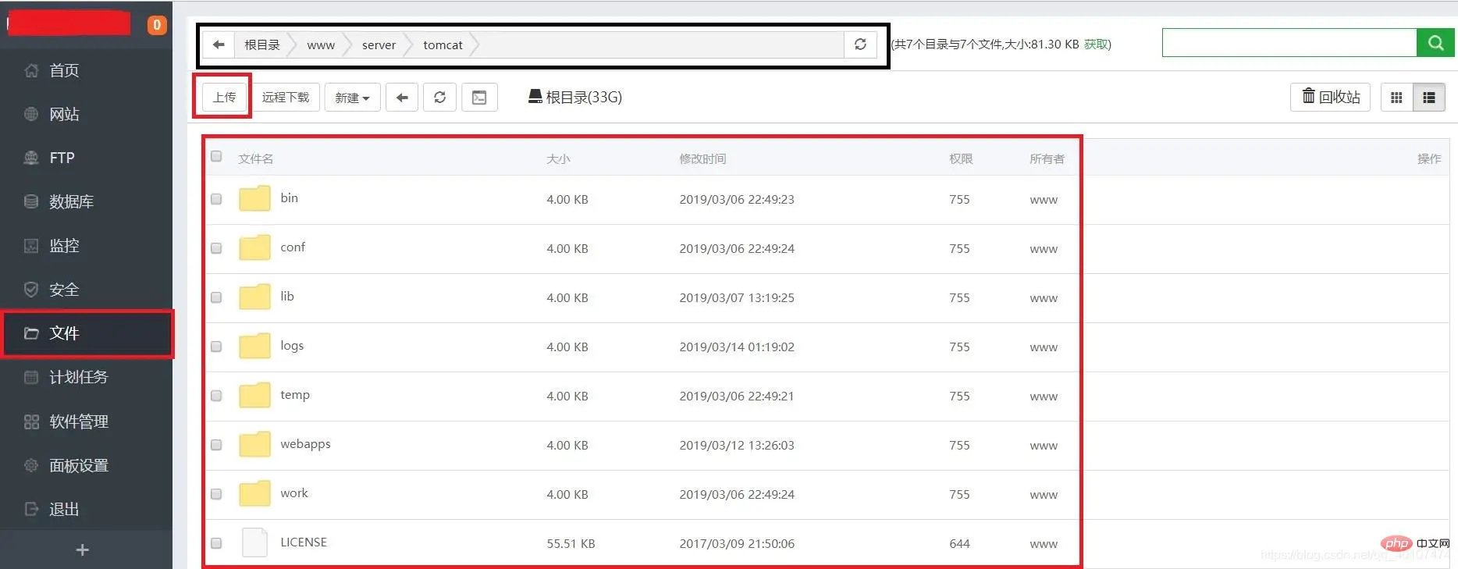Switch to list view
This screenshot has width=1458, height=569.
tap(1429, 98)
